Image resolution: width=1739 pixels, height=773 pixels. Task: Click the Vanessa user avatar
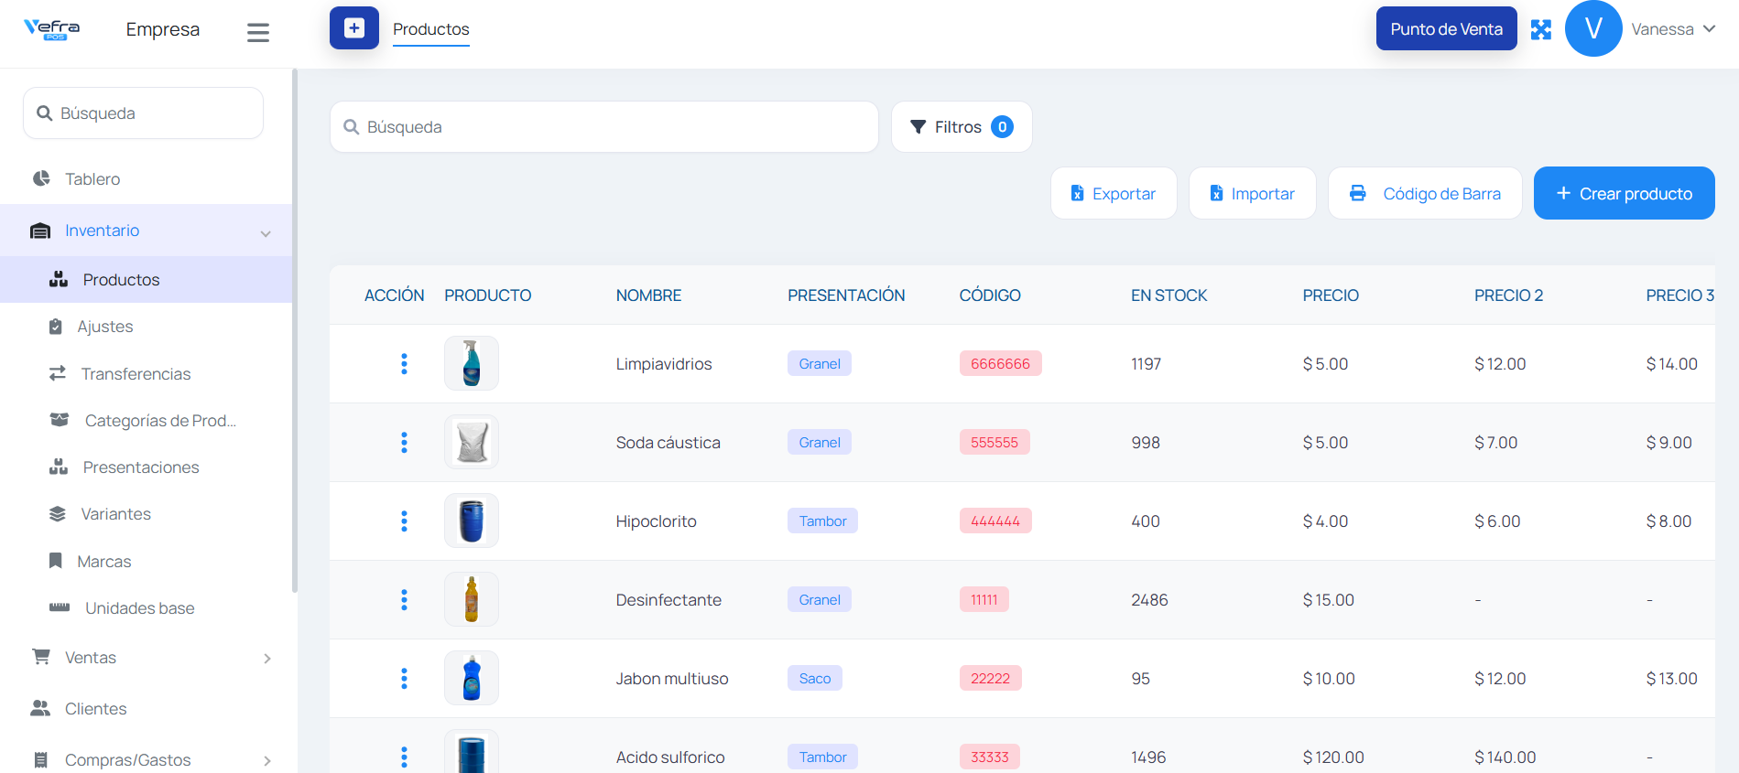[1593, 29]
